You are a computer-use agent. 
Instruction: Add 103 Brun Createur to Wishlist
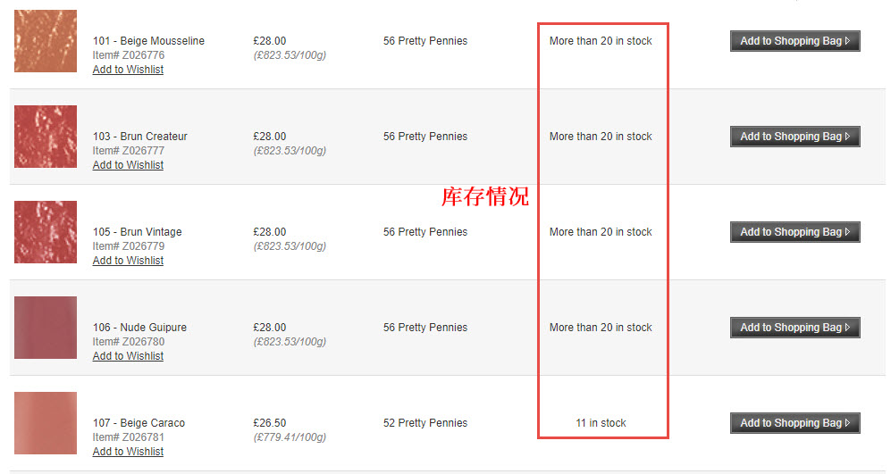pyautogui.click(x=128, y=164)
